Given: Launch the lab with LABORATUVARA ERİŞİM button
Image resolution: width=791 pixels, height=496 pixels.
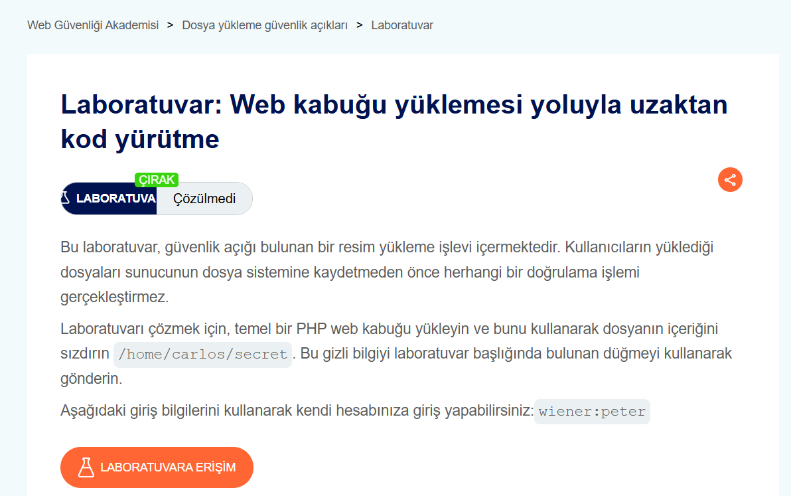Looking at the screenshot, I should 157,467.
